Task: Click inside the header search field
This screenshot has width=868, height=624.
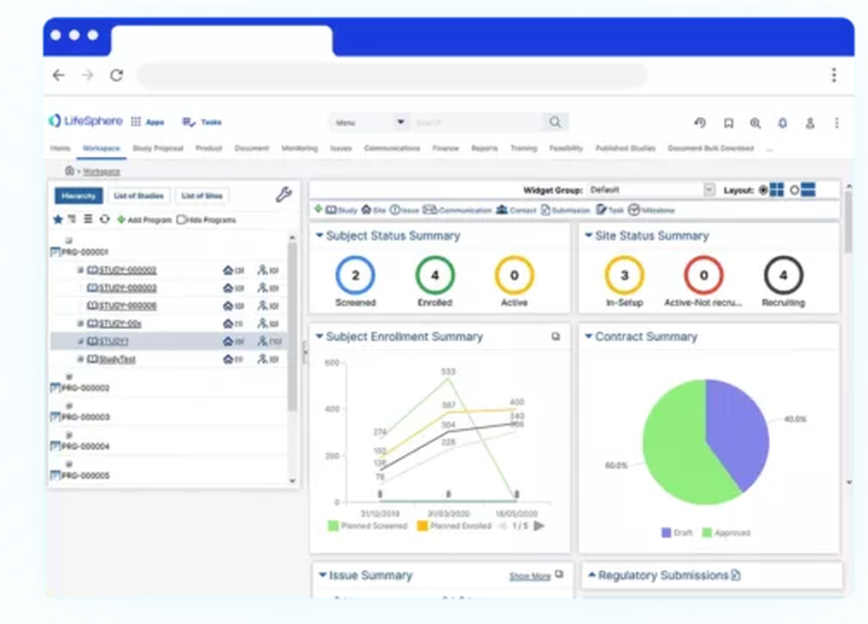Action: point(478,122)
